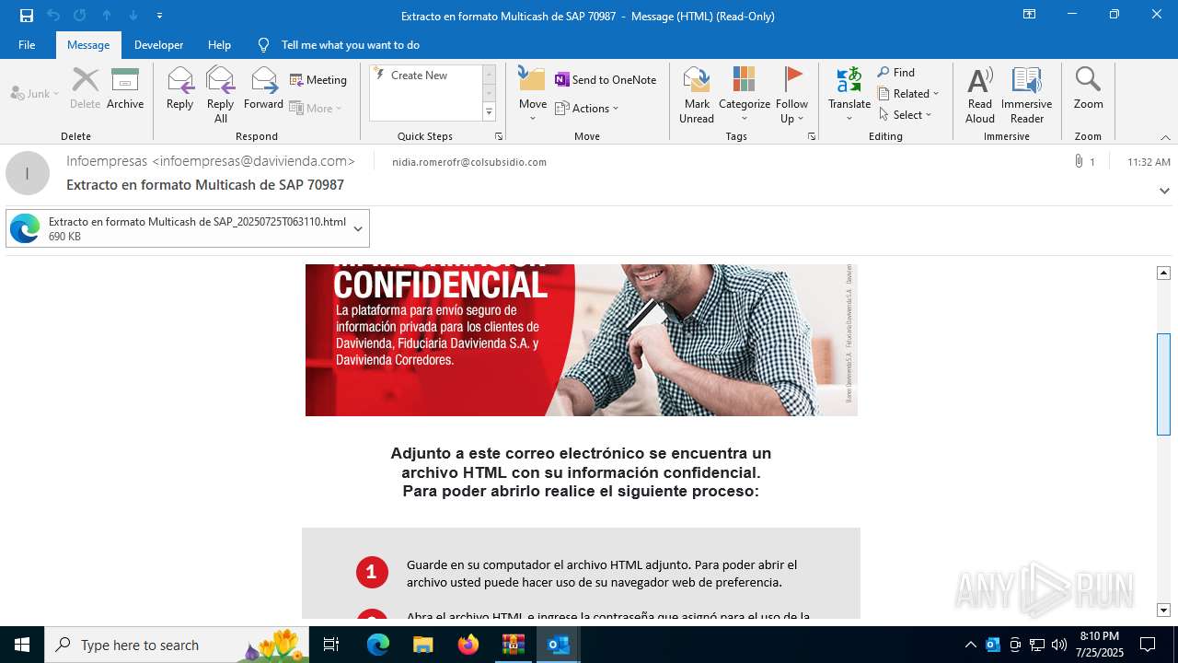The image size is (1178, 663).
Task: Select Create New quick step
Action: point(419,76)
